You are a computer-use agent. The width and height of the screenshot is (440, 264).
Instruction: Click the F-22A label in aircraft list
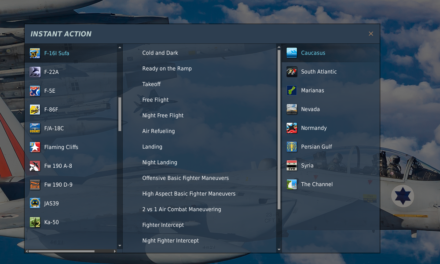coord(51,72)
